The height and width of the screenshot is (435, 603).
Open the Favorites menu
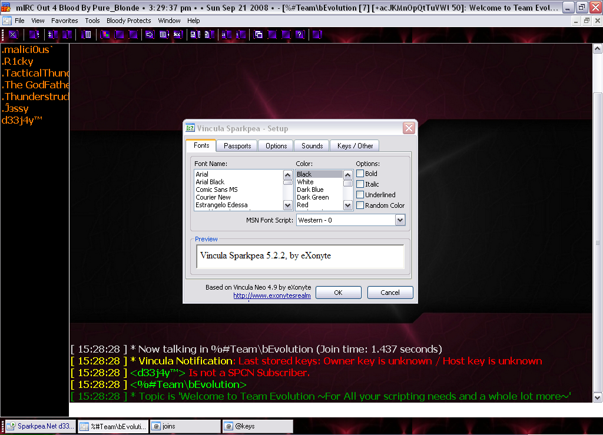point(65,21)
